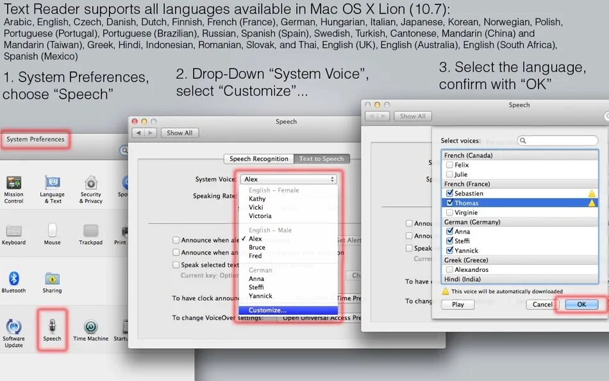Choose Fred from voice menu
The height and width of the screenshot is (381, 609).
(288, 256)
